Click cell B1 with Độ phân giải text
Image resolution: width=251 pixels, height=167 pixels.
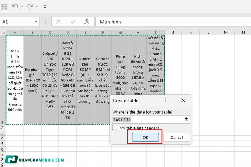pos(33,80)
